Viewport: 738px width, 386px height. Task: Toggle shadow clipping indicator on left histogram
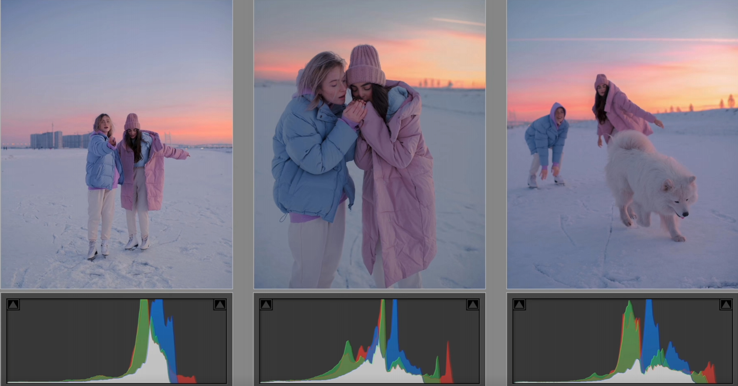[x=13, y=304]
